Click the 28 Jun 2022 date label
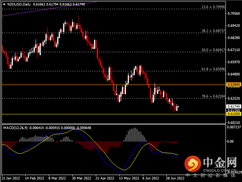The width and height of the screenshot is (242, 182). tap(175, 178)
